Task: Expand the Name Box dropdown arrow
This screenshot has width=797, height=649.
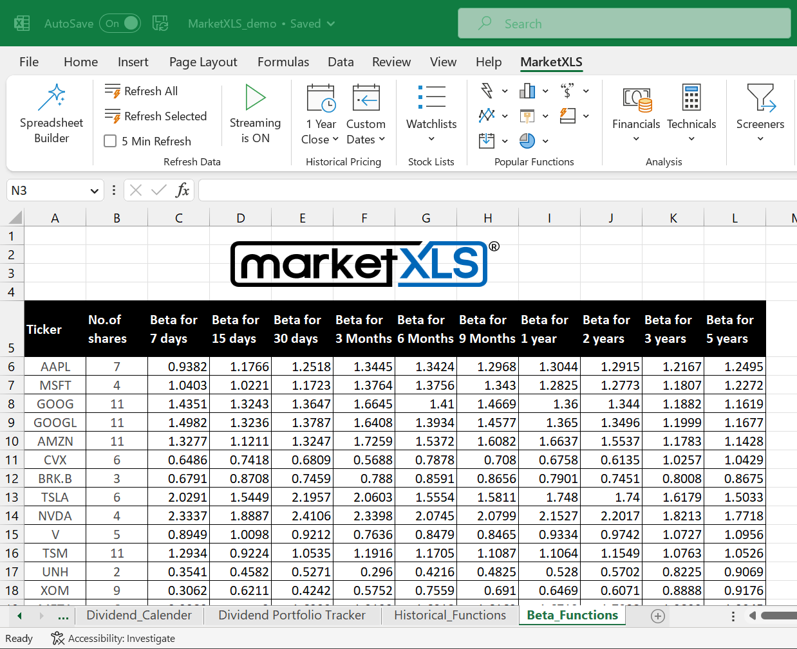Action: [94, 191]
